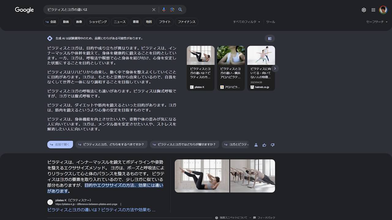Give thumbs up feedback on the AI answer
This screenshot has width=392, height=220.
[264, 145]
